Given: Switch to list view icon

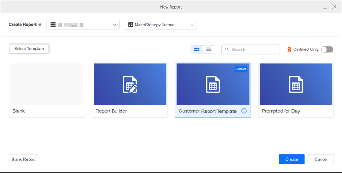Looking at the screenshot, I should (x=209, y=49).
